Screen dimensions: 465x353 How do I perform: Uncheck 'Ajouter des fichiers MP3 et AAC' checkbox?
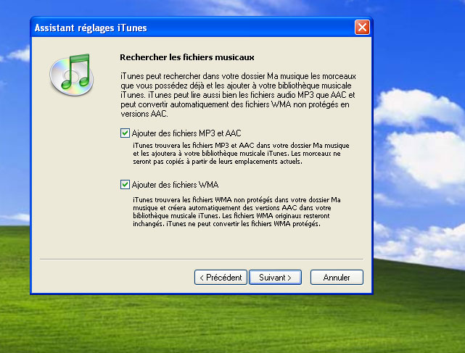[x=125, y=133]
